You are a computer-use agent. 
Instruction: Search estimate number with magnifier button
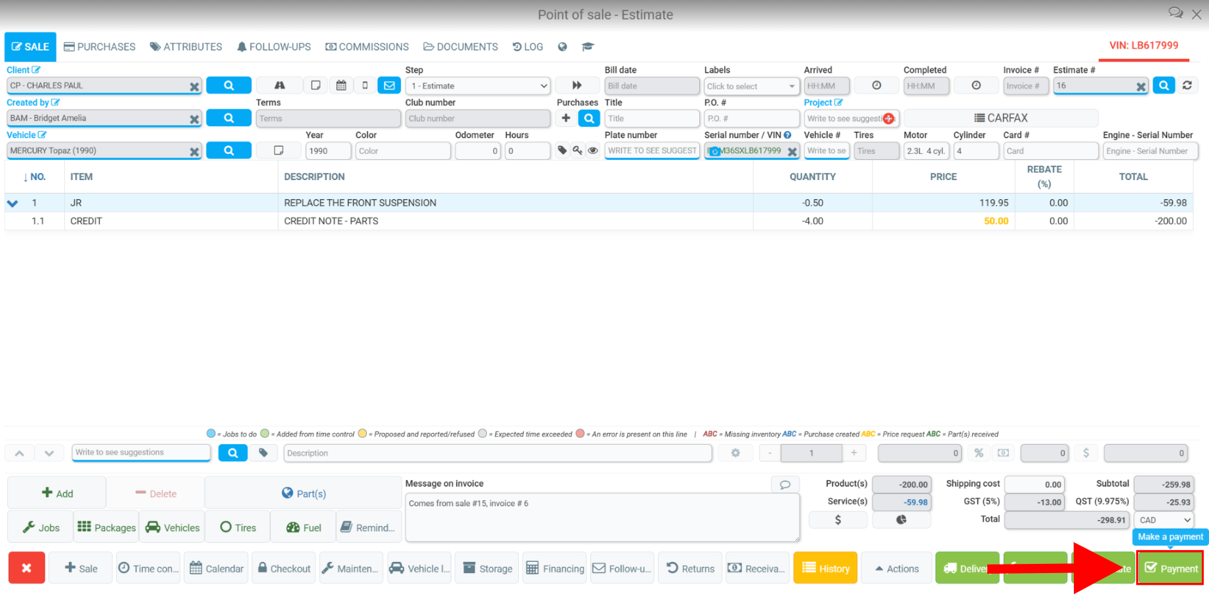[x=1164, y=85]
